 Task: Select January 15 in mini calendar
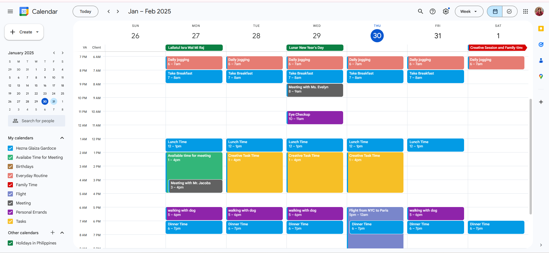(x=36, y=85)
